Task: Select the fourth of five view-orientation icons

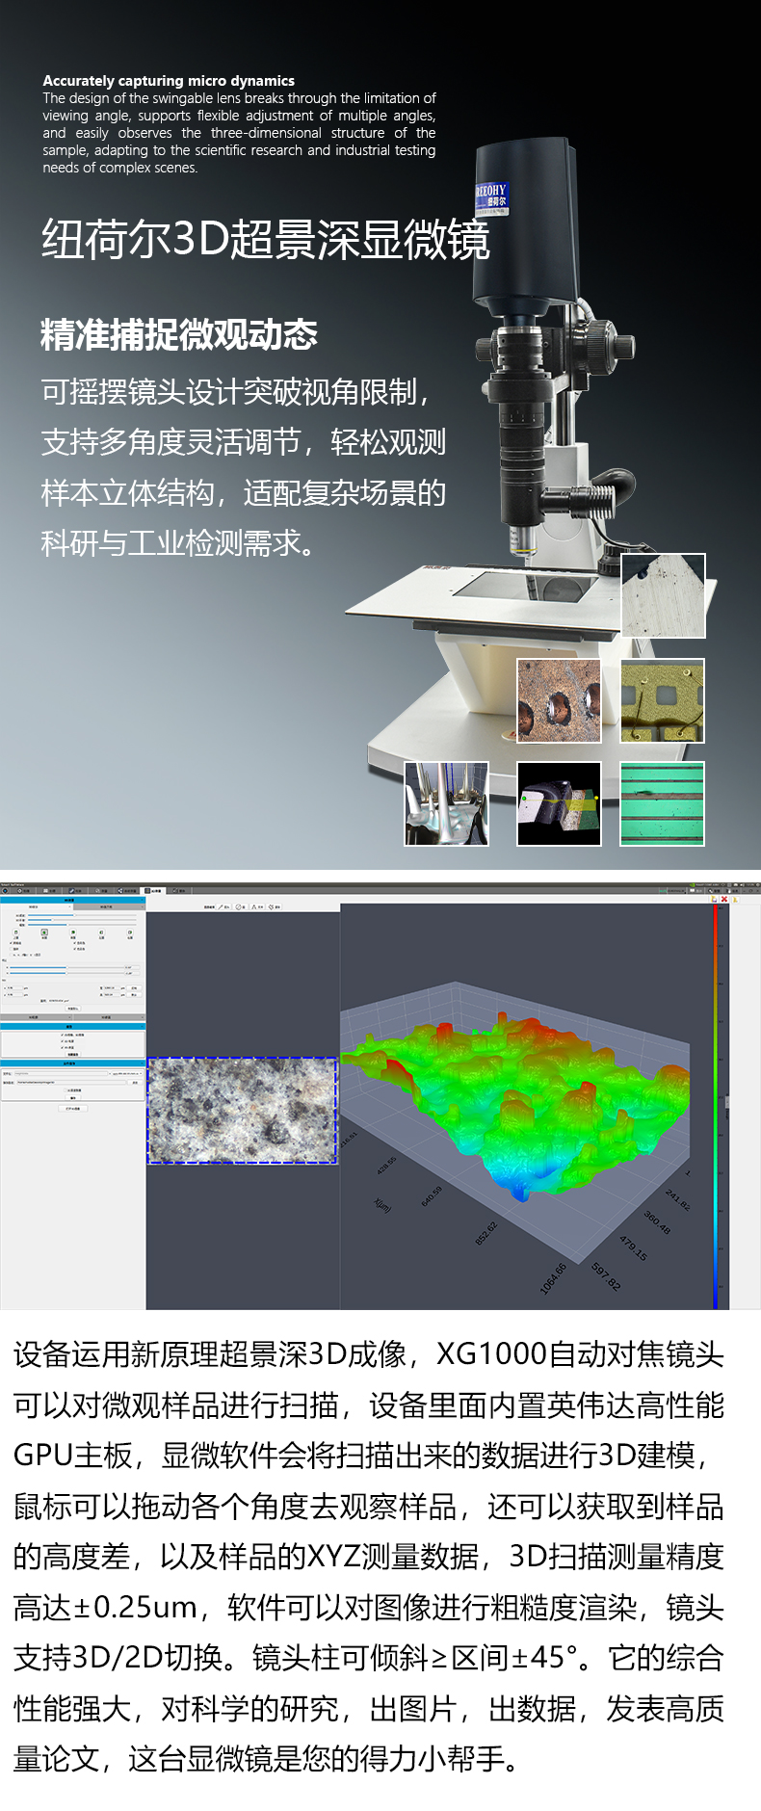Action: [x=101, y=932]
